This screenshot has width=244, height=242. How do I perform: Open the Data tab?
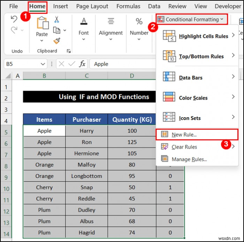pyautogui.click(x=154, y=6)
